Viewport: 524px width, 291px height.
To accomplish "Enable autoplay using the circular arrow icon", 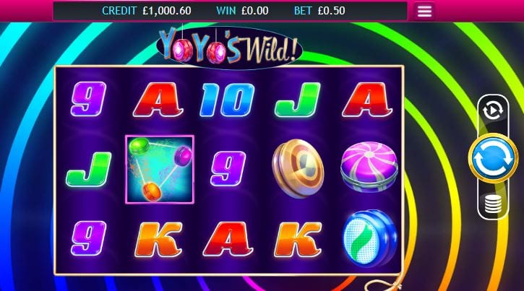I will [493, 110].
